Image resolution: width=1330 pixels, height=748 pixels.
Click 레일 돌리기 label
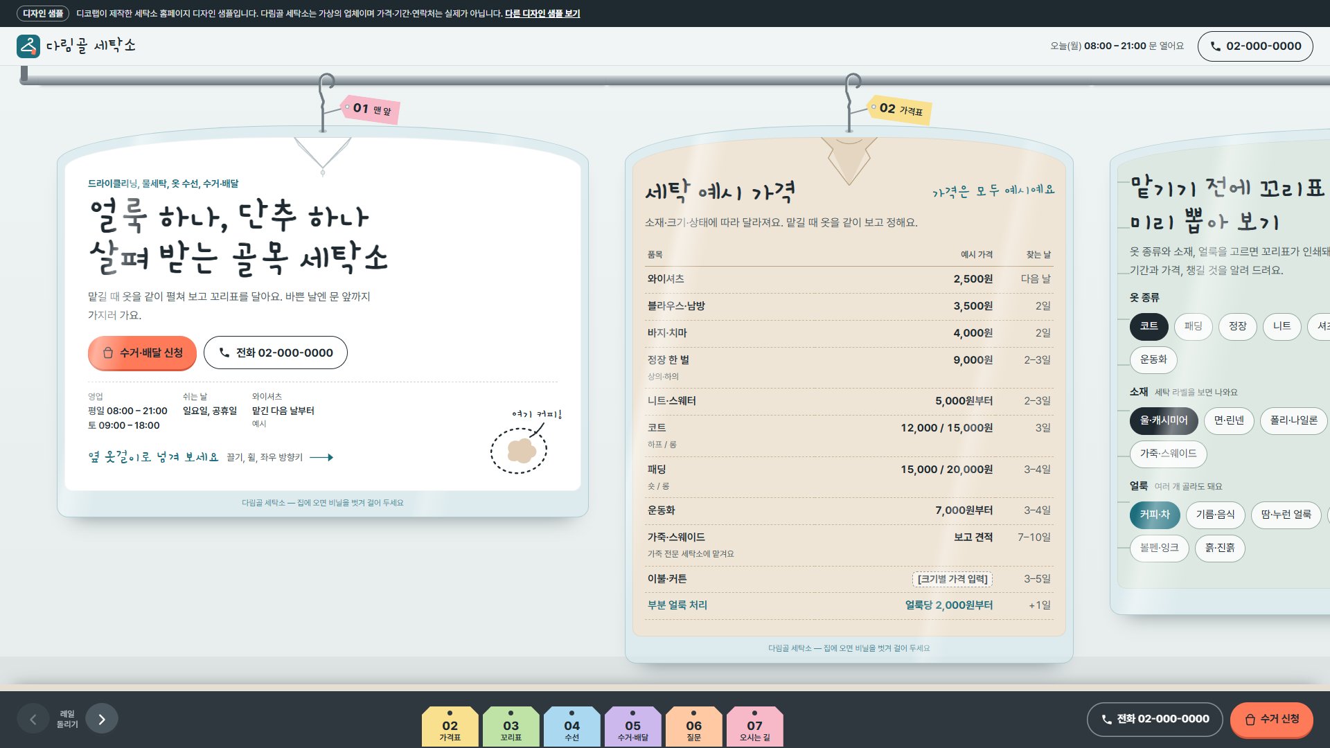click(x=67, y=719)
